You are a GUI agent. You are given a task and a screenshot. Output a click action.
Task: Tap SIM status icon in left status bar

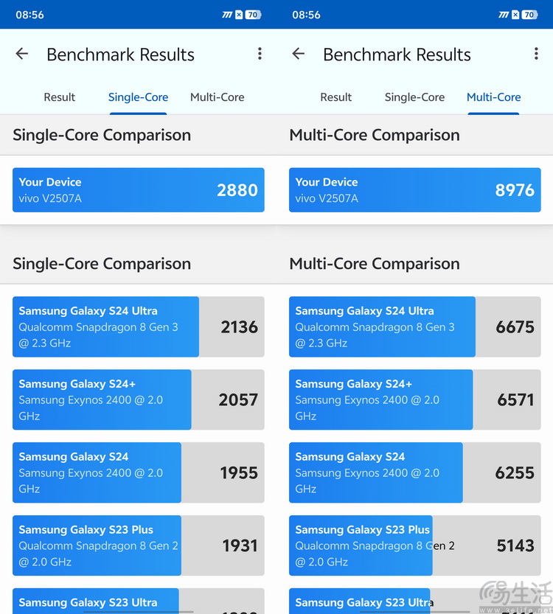(x=239, y=15)
